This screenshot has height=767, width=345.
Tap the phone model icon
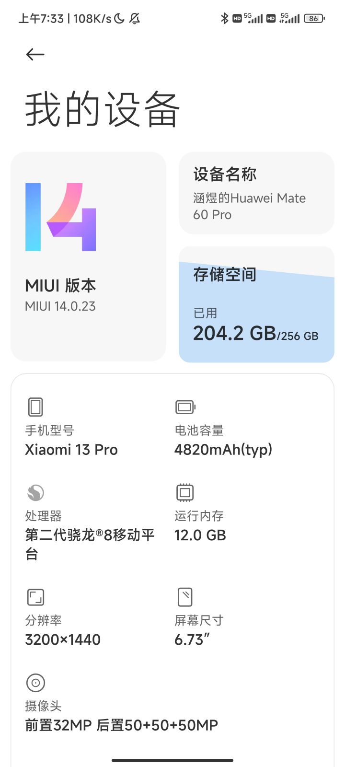(35, 407)
